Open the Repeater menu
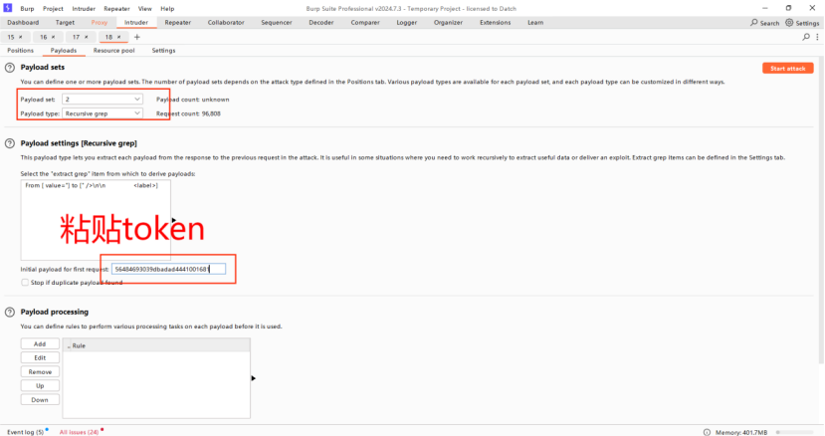 [116, 8]
